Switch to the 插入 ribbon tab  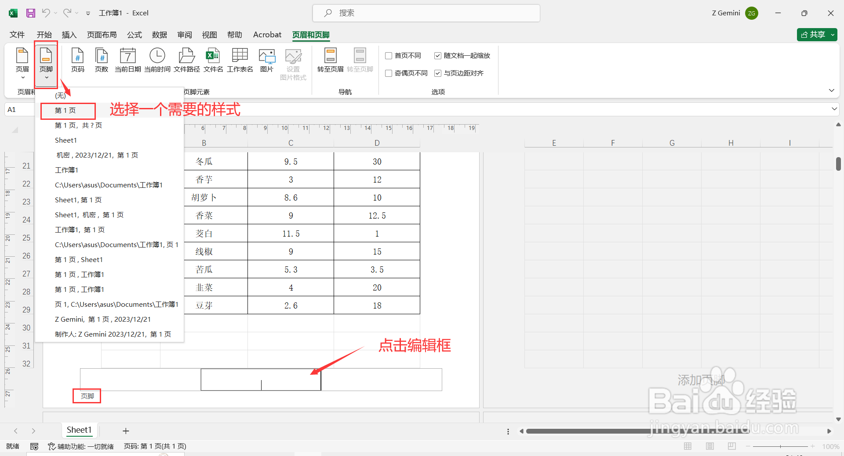(69, 35)
